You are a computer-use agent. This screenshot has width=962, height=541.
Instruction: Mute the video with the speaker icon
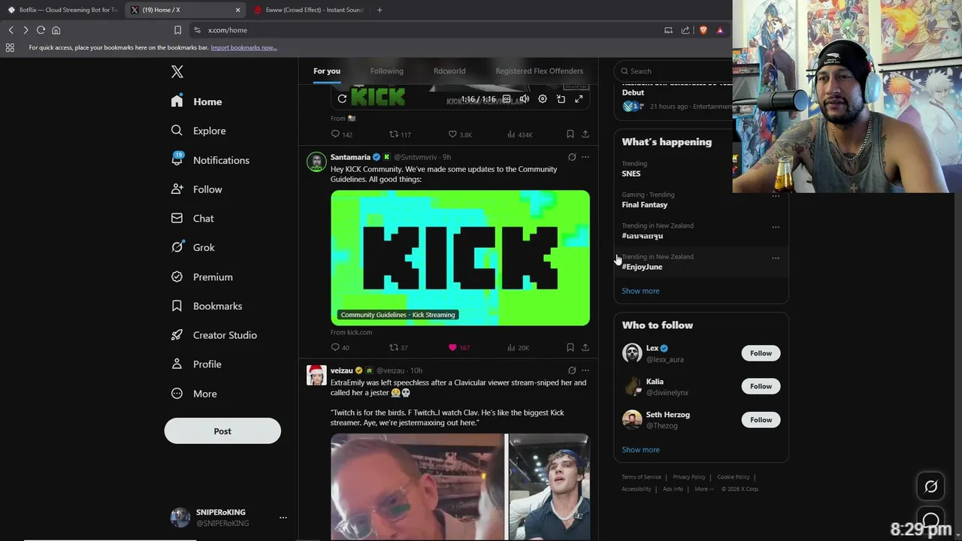[x=525, y=99]
